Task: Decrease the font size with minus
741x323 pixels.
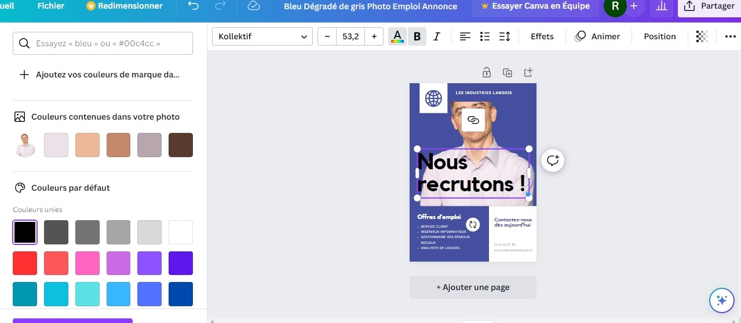Action: [327, 36]
